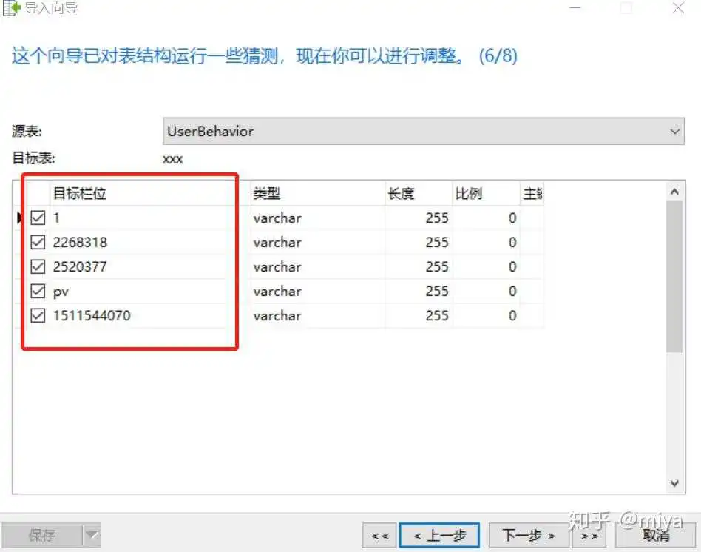Toggle the checkbox for field 2520377
This screenshot has height=552, width=701.
point(38,267)
